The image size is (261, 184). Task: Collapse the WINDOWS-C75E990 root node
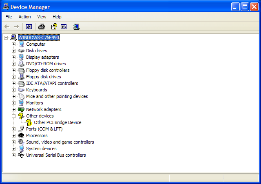coord(6,38)
